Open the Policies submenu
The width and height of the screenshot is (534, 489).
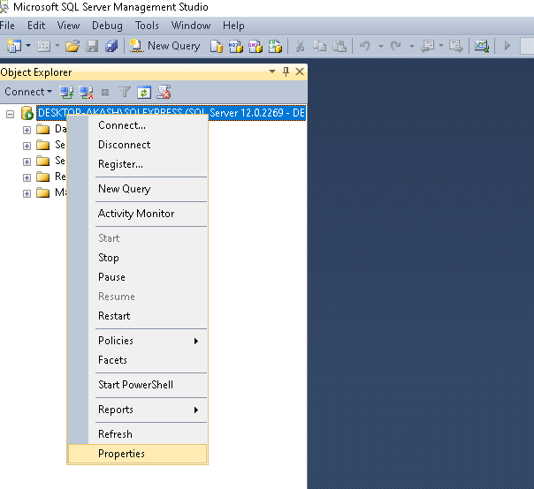(x=137, y=341)
